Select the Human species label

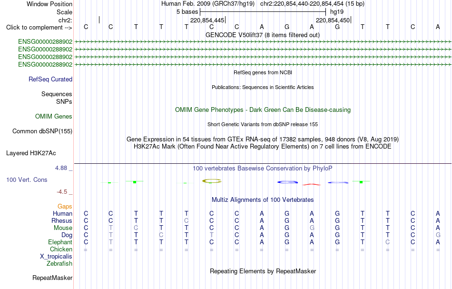pyautogui.click(x=62, y=214)
